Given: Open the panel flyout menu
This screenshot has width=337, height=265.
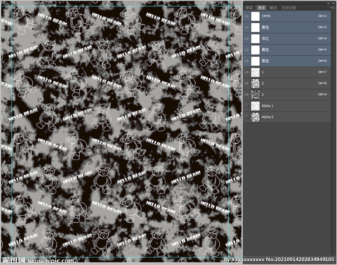Looking at the screenshot, I should 332,8.
